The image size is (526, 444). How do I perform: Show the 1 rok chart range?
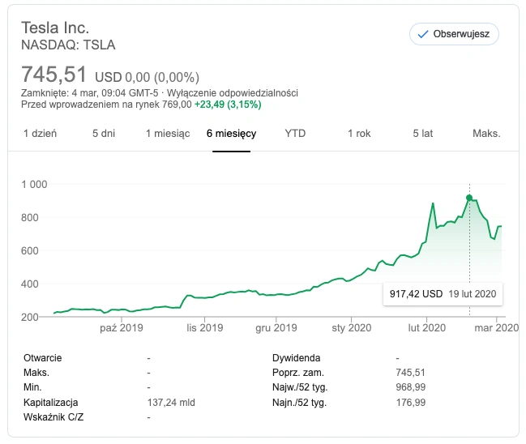click(x=359, y=134)
